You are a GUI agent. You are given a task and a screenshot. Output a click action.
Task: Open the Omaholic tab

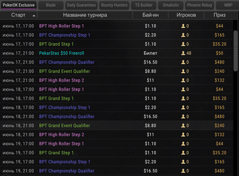tap(171, 5)
